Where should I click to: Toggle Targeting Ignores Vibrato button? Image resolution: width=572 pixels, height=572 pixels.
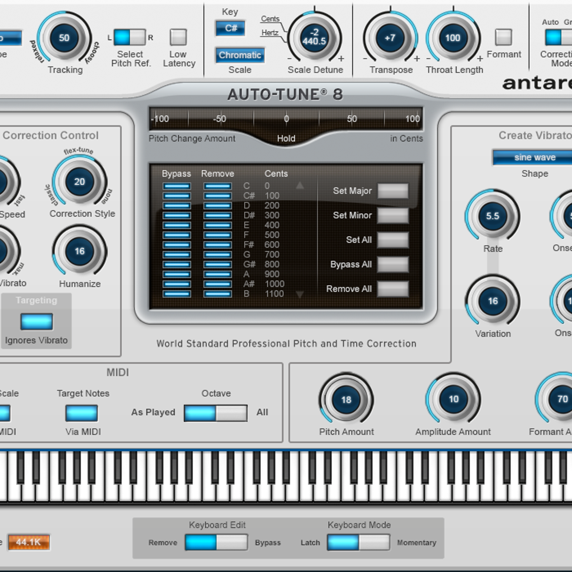click(36, 321)
